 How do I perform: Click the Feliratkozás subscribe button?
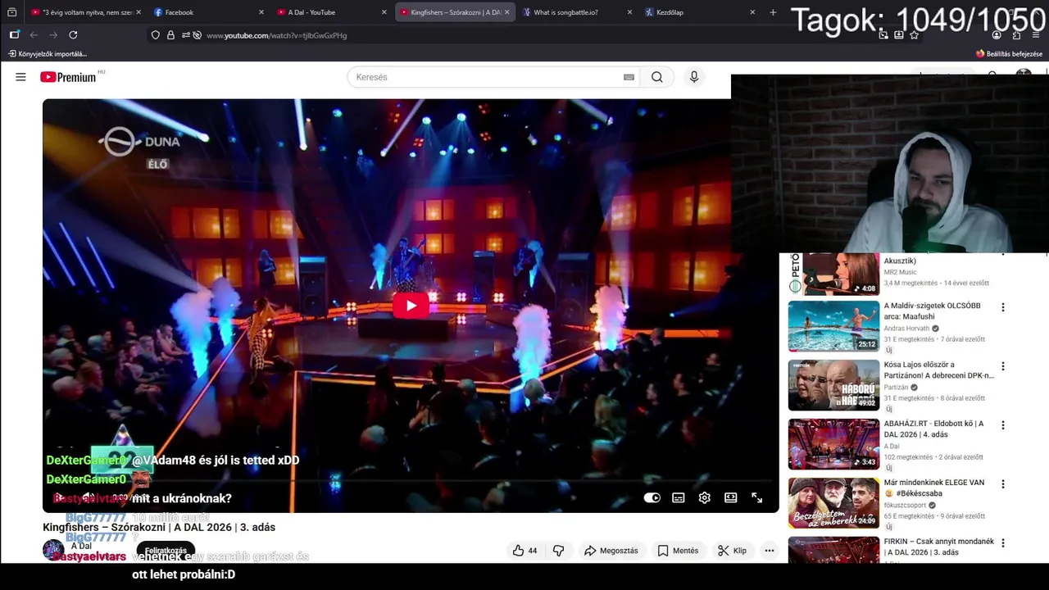(x=166, y=551)
